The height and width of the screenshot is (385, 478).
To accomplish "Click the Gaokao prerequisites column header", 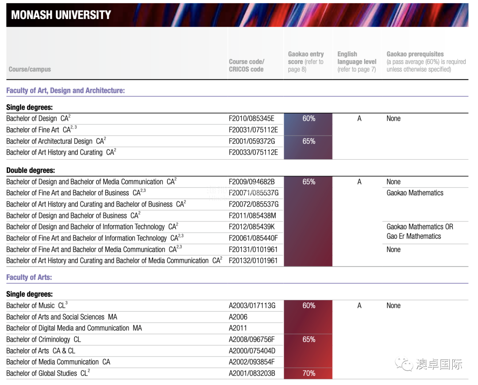I will pyautogui.click(x=426, y=62).
